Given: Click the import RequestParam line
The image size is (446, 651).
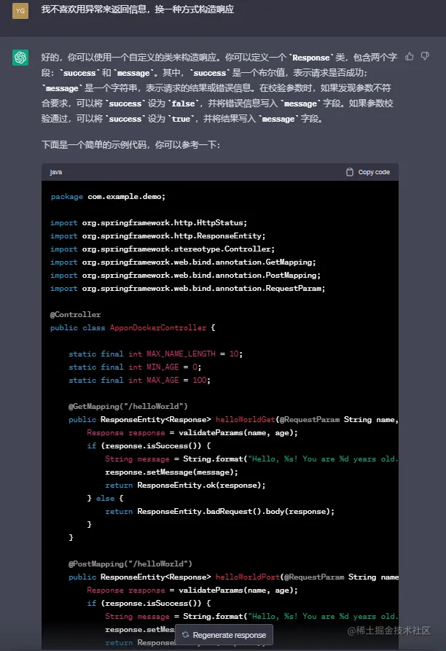Looking at the screenshot, I should pos(187,288).
